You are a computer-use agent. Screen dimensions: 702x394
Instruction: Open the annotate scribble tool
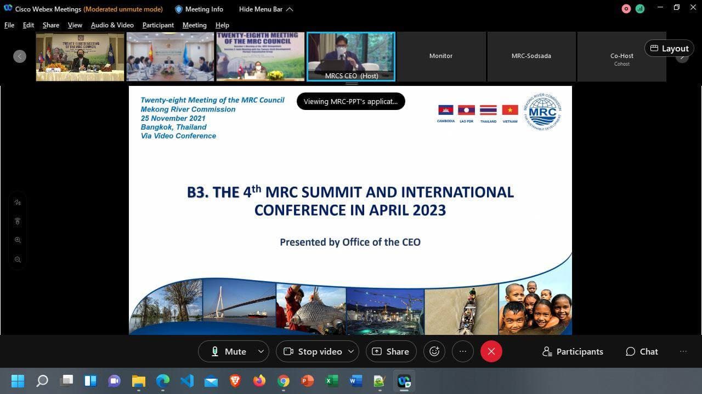click(18, 202)
